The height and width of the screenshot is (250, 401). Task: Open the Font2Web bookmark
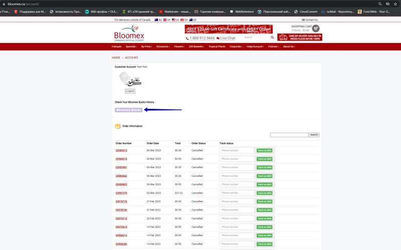pos(374,12)
